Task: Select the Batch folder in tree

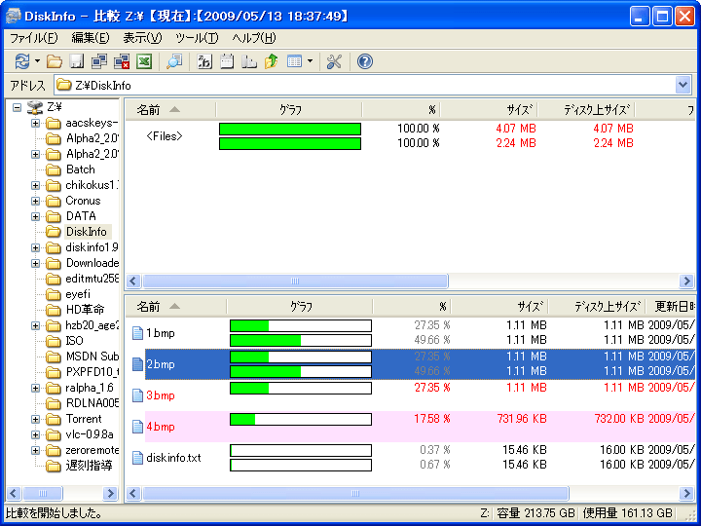Action: coord(81,169)
